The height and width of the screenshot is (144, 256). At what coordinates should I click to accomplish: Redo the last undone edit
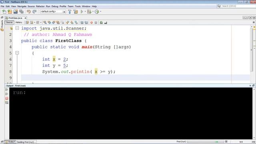34,12
